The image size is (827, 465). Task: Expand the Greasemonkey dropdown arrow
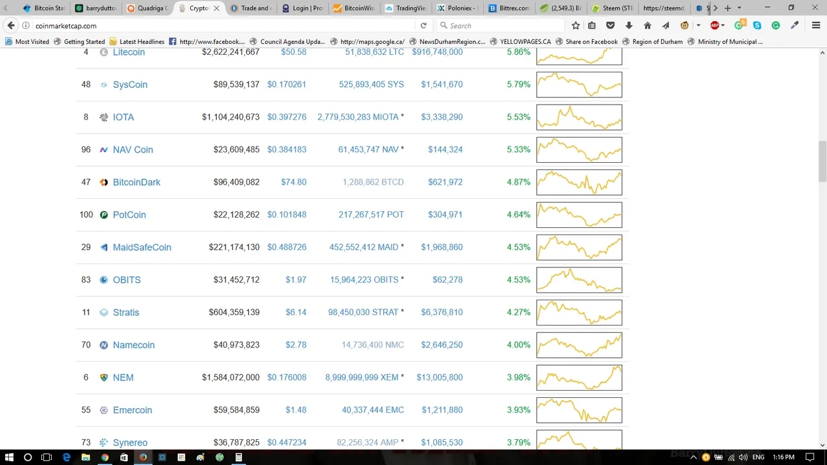point(698,26)
